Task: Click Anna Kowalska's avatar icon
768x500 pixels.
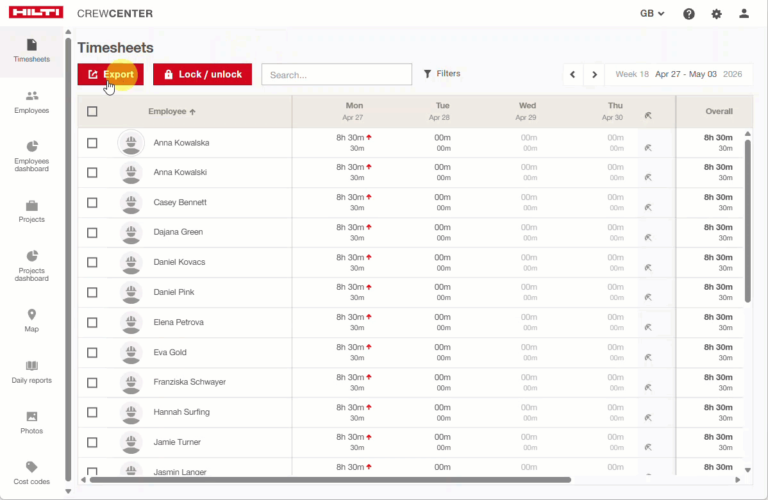Action: pos(131,143)
